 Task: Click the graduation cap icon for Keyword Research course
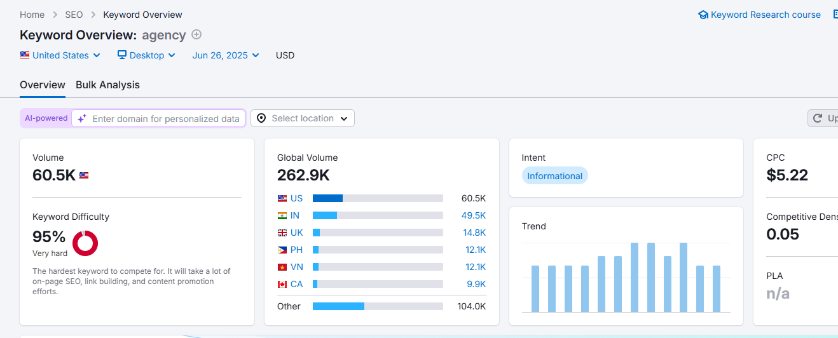tap(703, 15)
